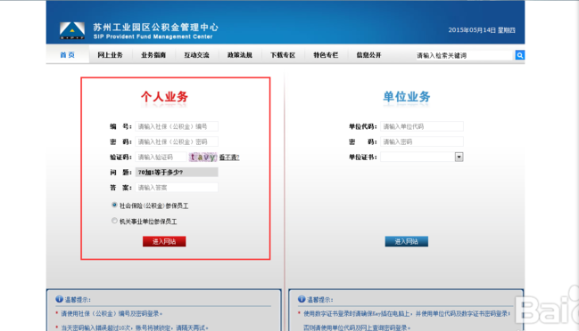Focus the personal 密码 input field

point(177,141)
